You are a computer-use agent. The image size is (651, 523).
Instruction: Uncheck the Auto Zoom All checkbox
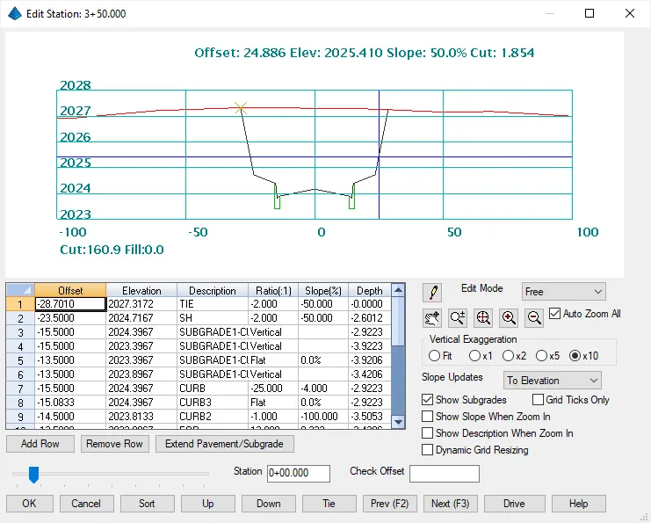click(555, 314)
